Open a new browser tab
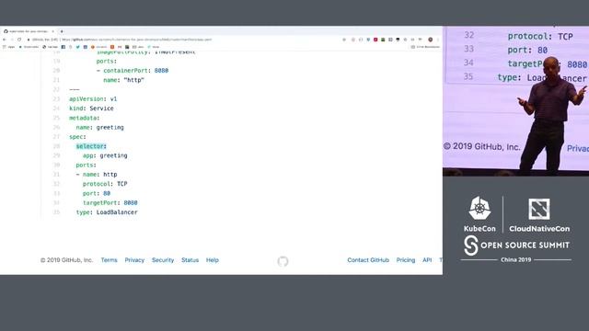This screenshot has height=331, width=589. (x=62, y=31)
